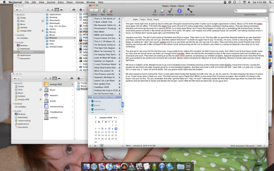Enter Full Screen mode via toolbar icon
Screen dimensions: 274x171
pos(190,11)
